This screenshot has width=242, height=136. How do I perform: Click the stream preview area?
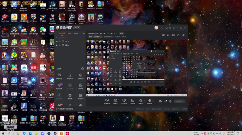[137, 68]
